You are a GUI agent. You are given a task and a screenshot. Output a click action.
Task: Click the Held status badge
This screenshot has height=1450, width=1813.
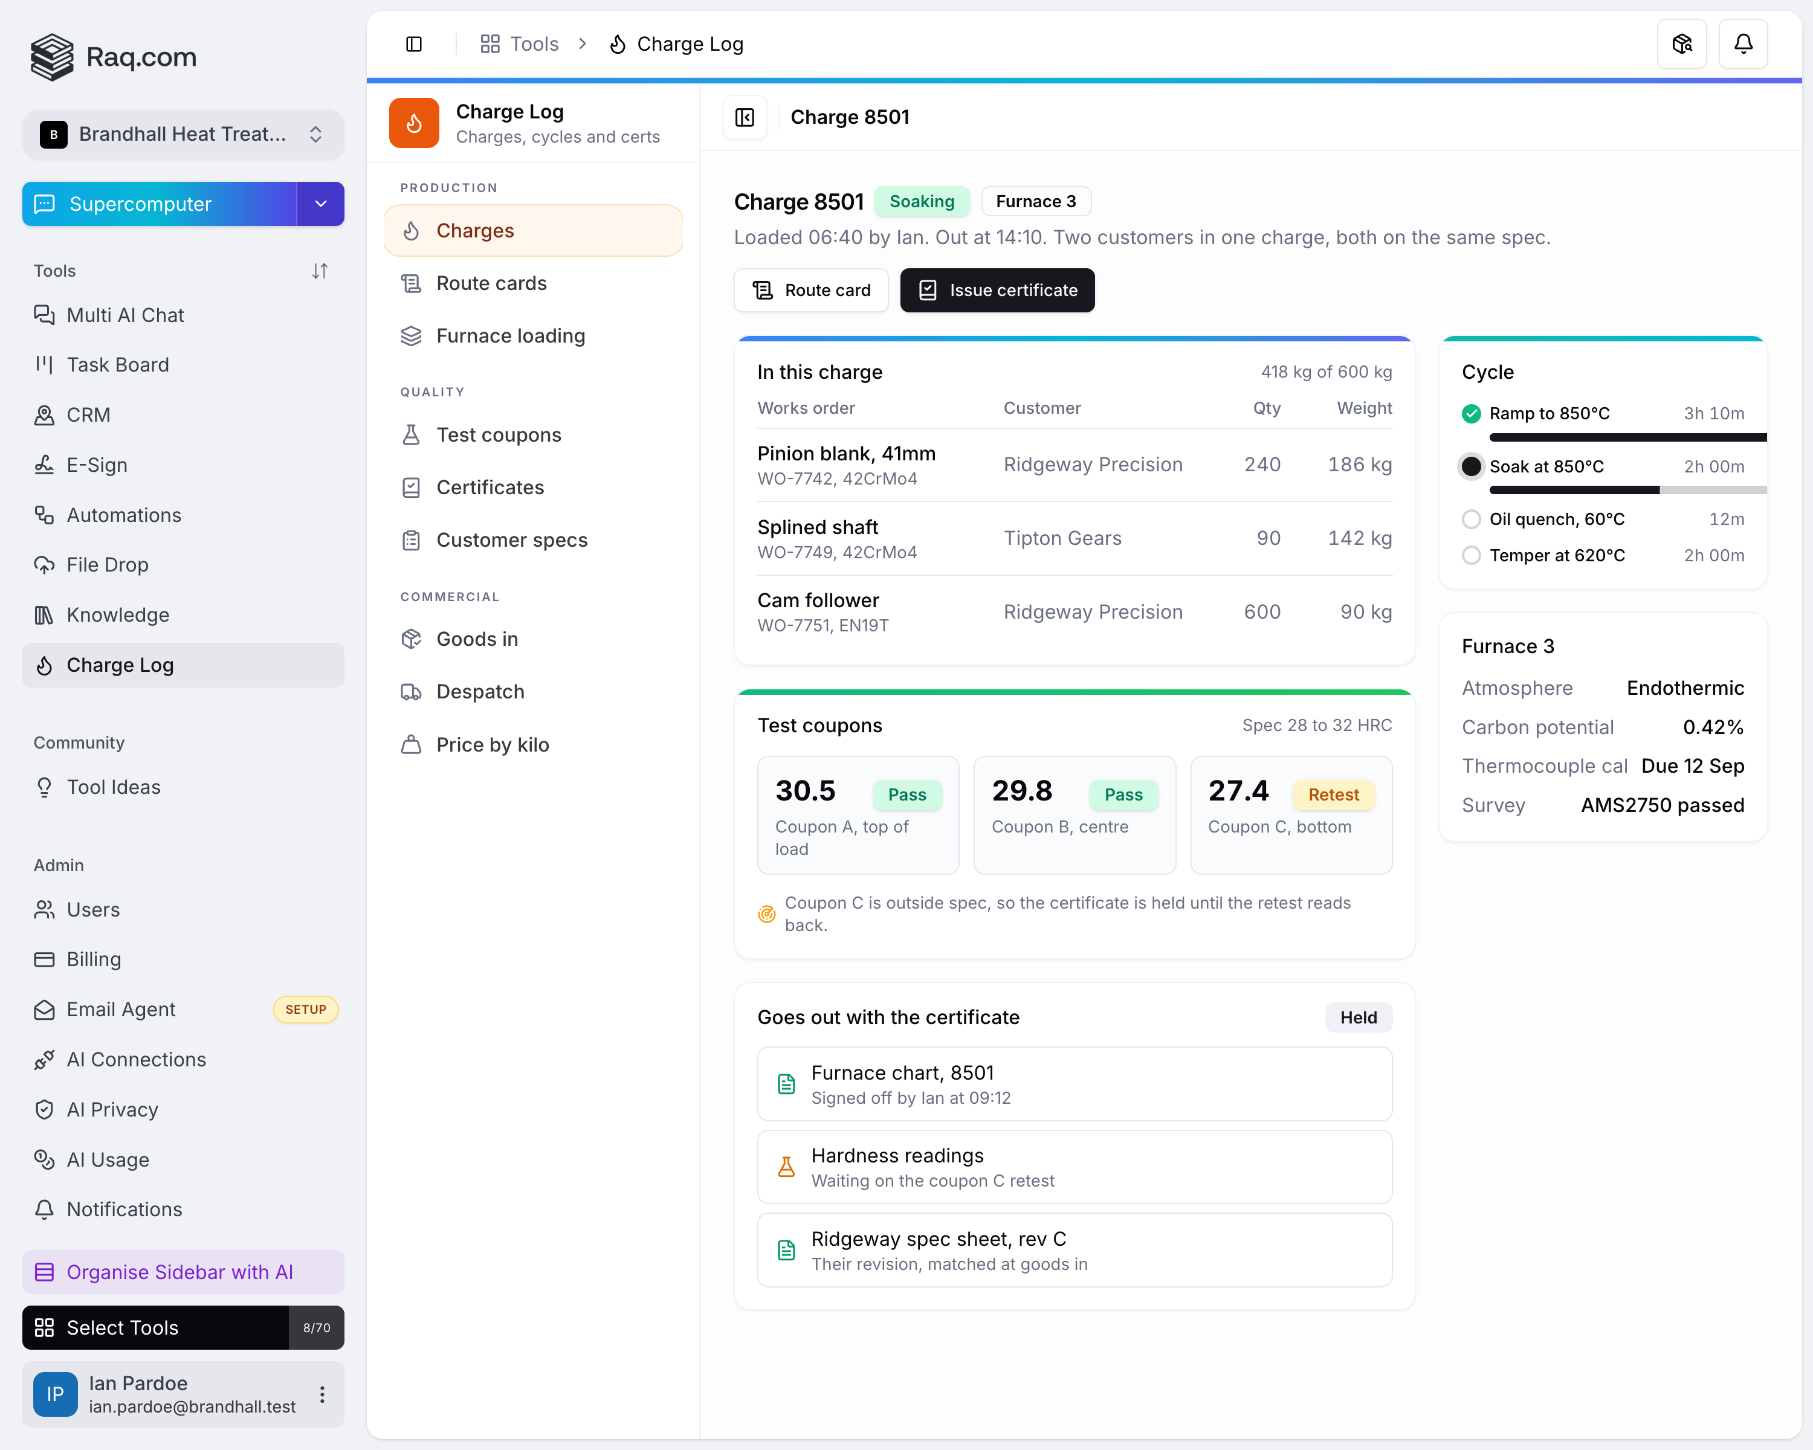tap(1359, 1018)
